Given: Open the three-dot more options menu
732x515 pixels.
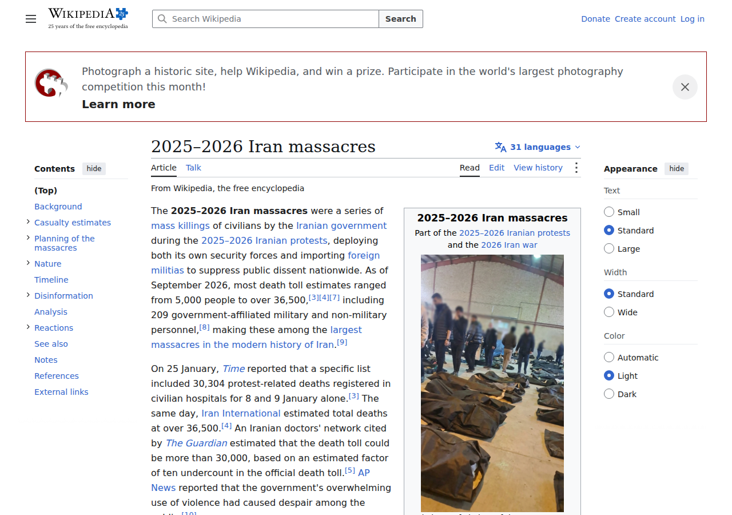Looking at the screenshot, I should tap(576, 168).
